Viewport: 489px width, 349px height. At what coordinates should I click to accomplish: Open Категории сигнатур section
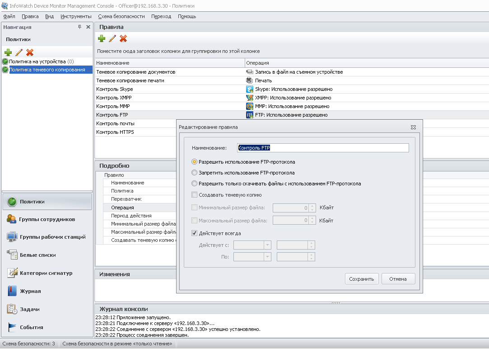tap(47, 273)
